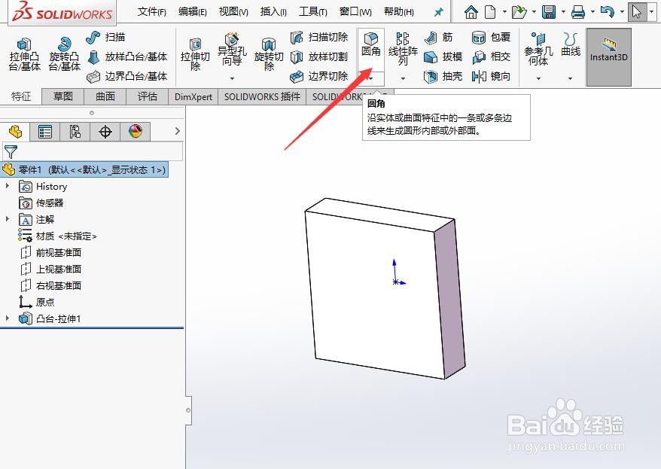
Task: Click the Curves (曲线) tool
Action: pyautogui.click(x=571, y=44)
